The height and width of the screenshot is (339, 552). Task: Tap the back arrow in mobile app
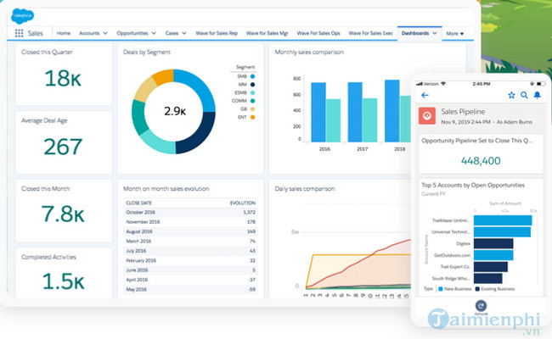pyautogui.click(x=425, y=95)
